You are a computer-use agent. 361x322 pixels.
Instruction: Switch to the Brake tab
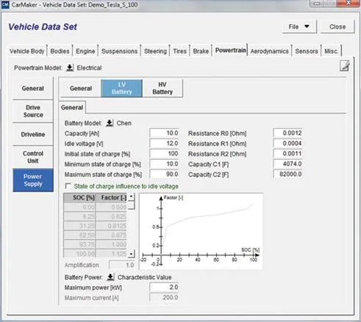click(x=201, y=51)
